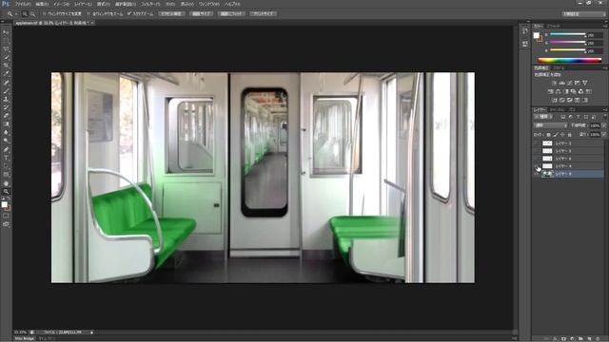
Task: Select the Blur tool
Action: 6,133
